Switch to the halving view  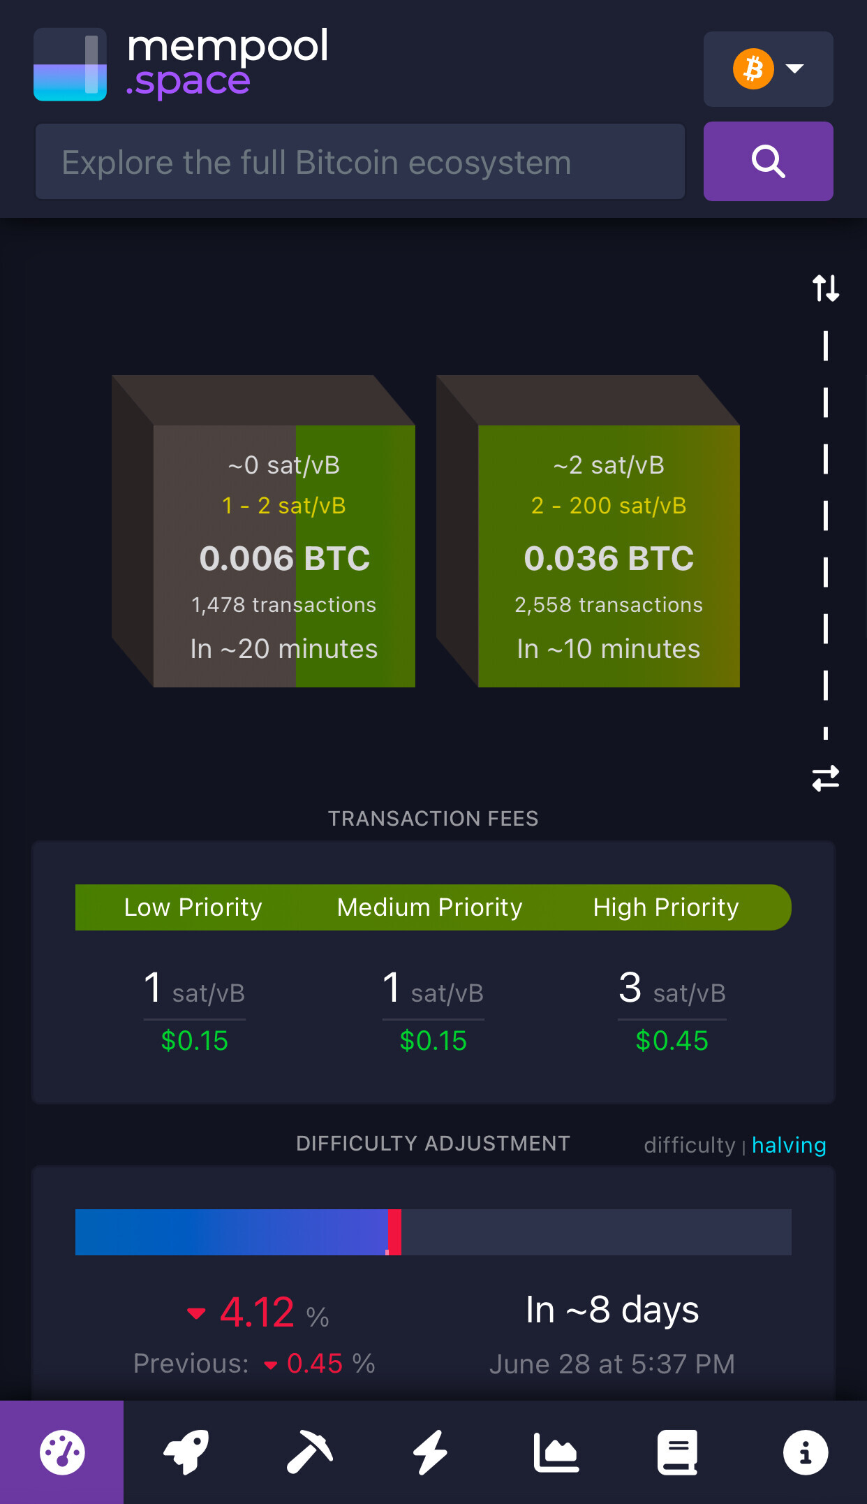(789, 1145)
